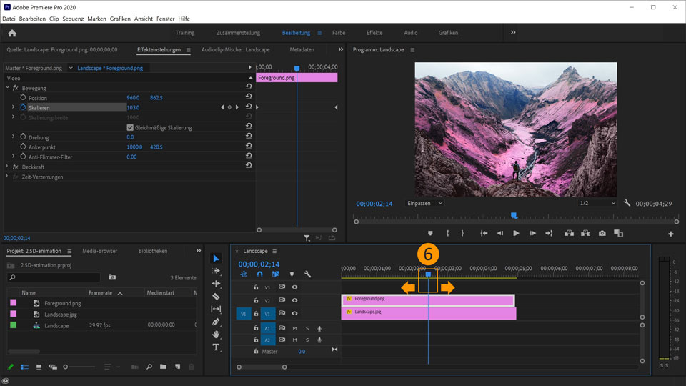The image size is (686, 386).
Task: Expand the Drehung property
Action: (13, 137)
